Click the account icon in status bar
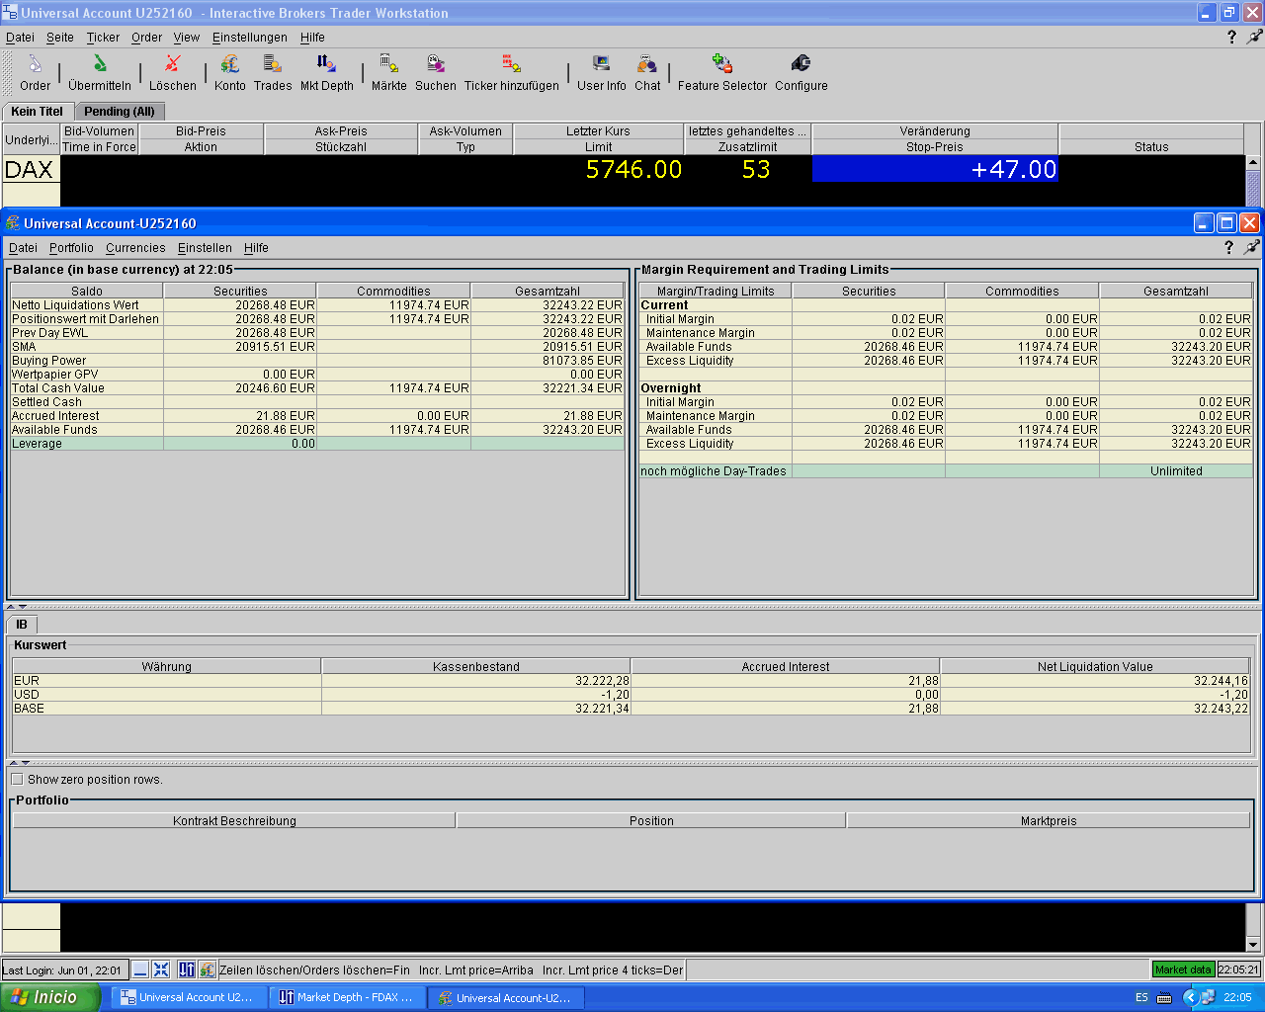 tap(207, 970)
